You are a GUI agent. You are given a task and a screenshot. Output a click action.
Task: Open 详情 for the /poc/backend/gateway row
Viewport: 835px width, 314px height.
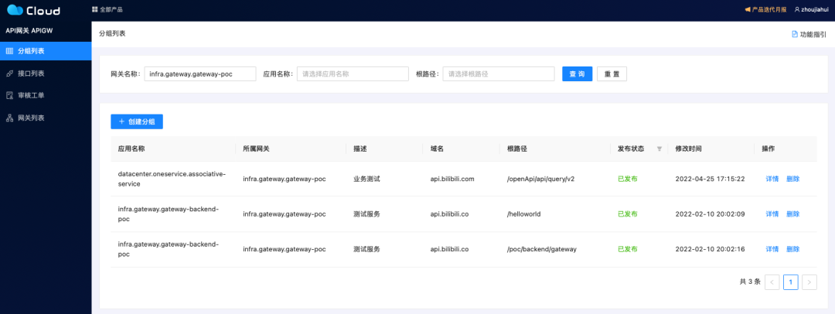[772, 249]
